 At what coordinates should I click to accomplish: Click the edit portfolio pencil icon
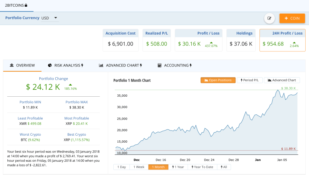269,18
